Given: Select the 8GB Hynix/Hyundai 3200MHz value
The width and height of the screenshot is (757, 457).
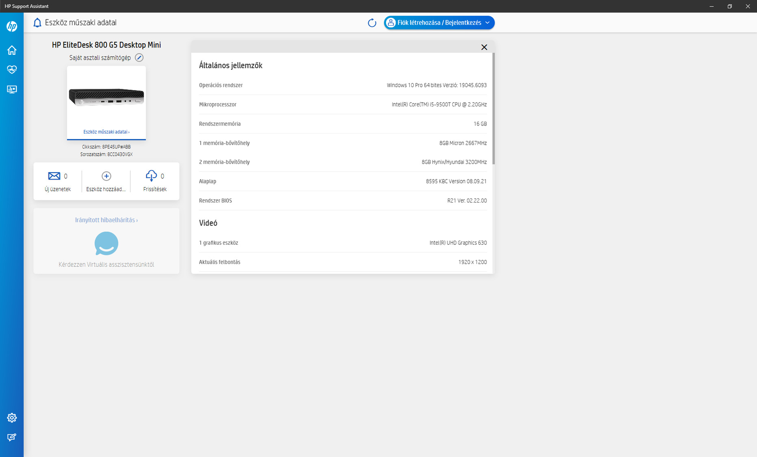Looking at the screenshot, I should [454, 162].
